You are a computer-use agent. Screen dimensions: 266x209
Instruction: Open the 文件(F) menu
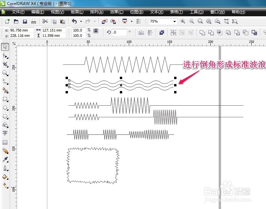click(18, 12)
